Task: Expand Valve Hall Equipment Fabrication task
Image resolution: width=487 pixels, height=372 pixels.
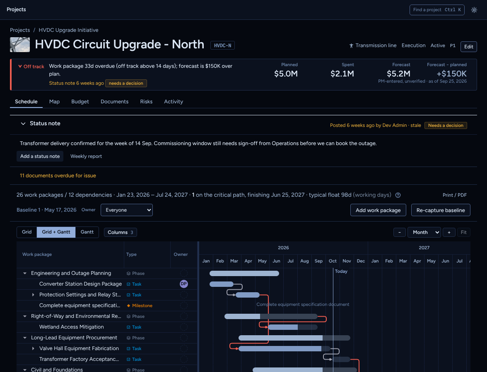Action: point(33,349)
